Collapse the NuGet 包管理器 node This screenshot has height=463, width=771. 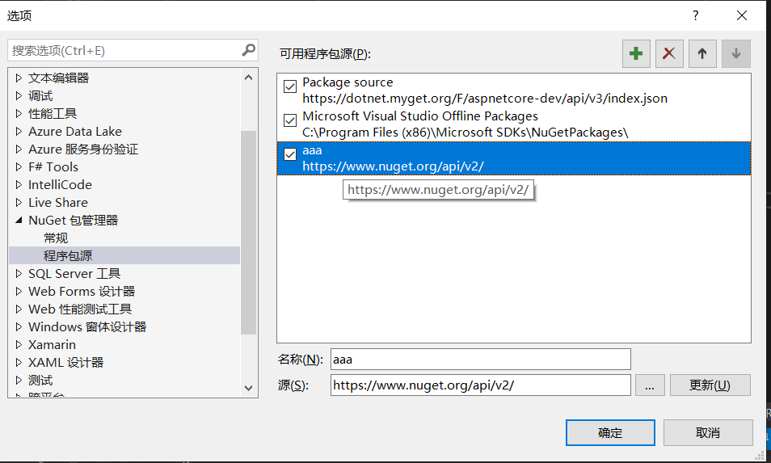coord(19,221)
